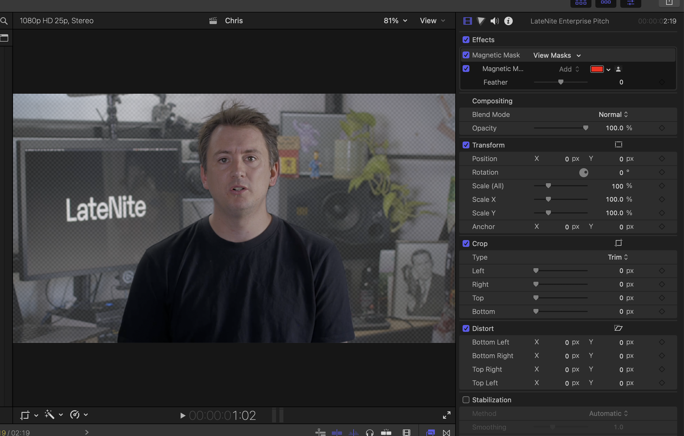
Task: Enable the Stabilization checkbox
Action: (x=466, y=400)
